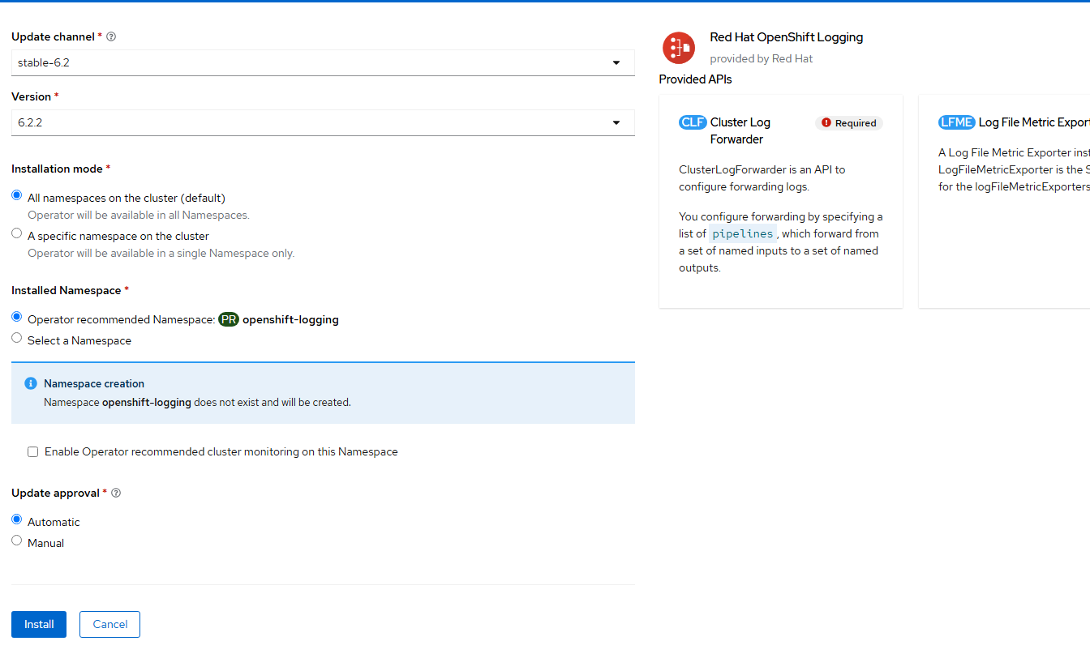Click the PR badge next to openshift-logging
The height and width of the screenshot is (654, 1090).
(x=229, y=319)
